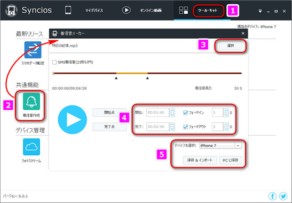Viewport: 292px width, 203px height.
Task: Click the PCに保存 button
Action: [x=230, y=160]
